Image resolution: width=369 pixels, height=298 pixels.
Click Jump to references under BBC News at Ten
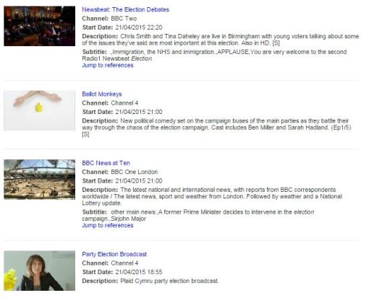pyautogui.click(x=108, y=225)
